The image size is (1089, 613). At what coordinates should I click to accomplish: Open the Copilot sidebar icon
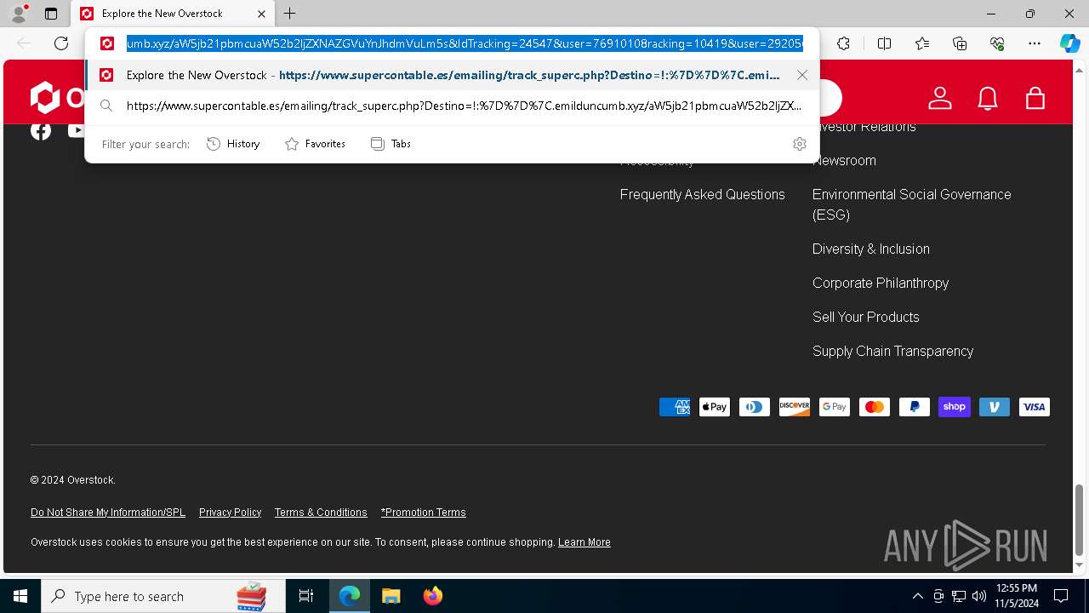tap(1069, 43)
